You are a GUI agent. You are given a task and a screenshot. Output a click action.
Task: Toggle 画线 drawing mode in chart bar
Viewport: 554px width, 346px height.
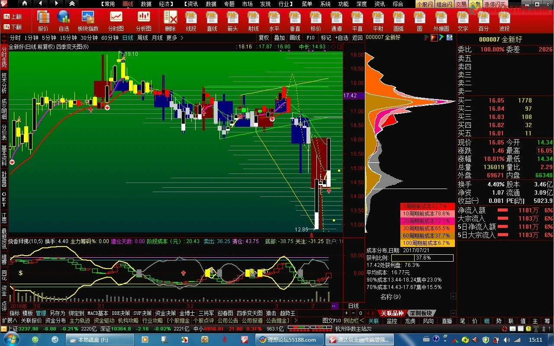point(295,38)
